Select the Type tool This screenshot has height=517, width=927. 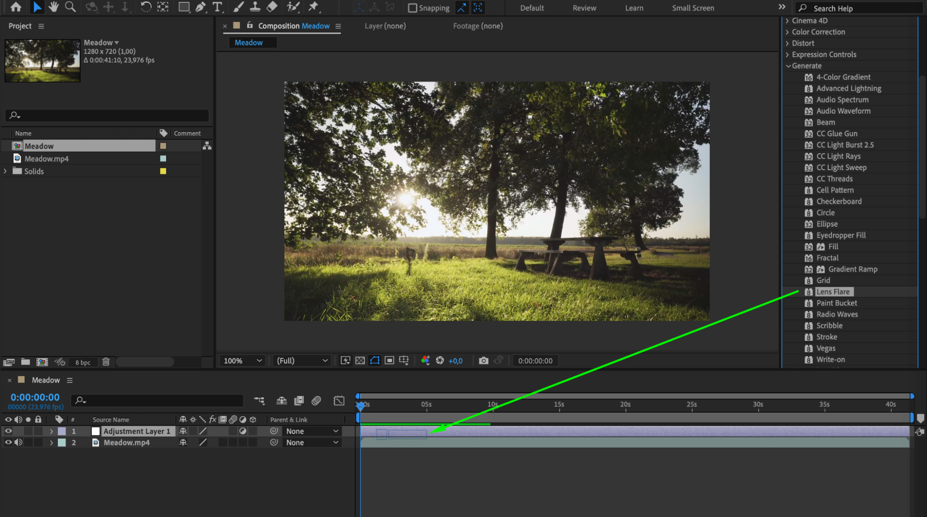pos(217,7)
